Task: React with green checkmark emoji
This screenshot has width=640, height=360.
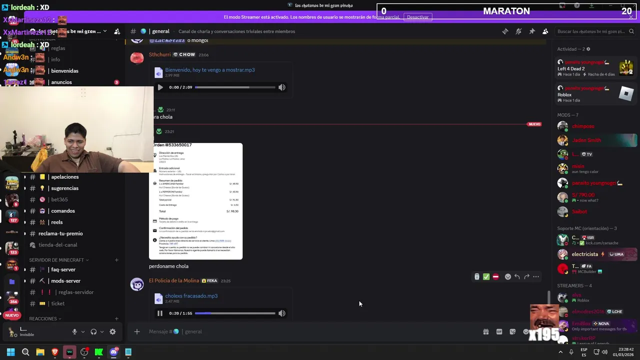Action: pyautogui.click(x=486, y=276)
